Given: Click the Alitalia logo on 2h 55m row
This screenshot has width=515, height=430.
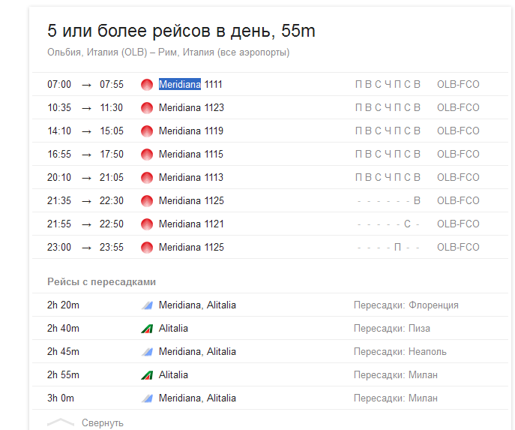Looking at the screenshot, I should tap(147, 375).
